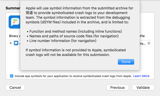Uncheck the Include app symbols checkbox
This screenshot has width=160, height=96.
pyautogui.click(x=12, y=76)
